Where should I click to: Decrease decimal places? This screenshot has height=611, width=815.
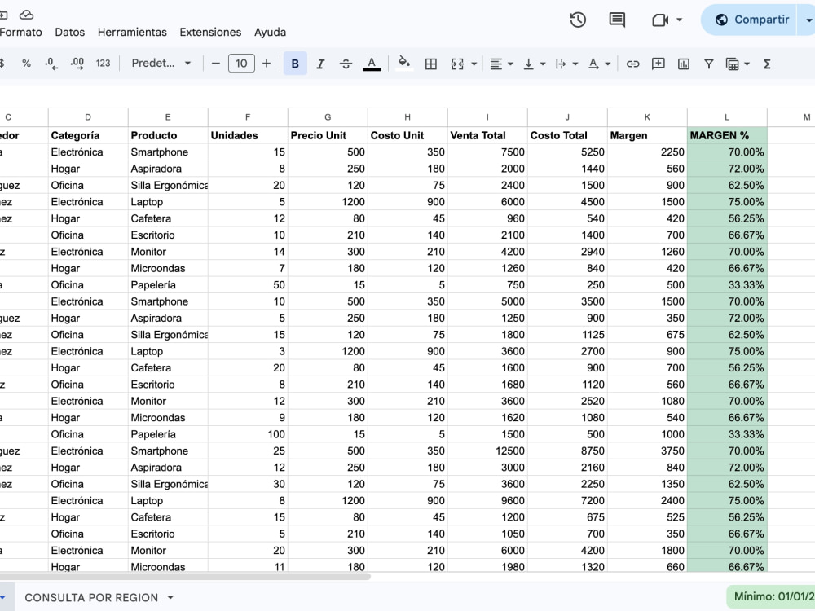(x=51, y=64)
